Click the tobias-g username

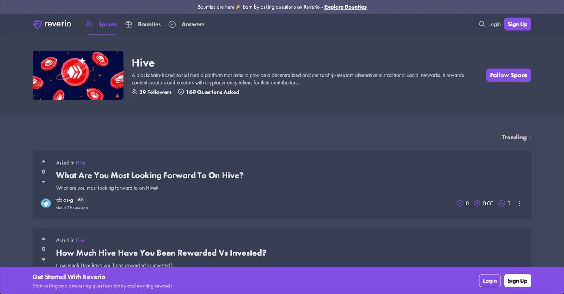(64, 200)
